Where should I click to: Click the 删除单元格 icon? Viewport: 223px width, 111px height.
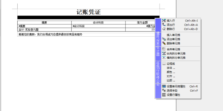164,43
